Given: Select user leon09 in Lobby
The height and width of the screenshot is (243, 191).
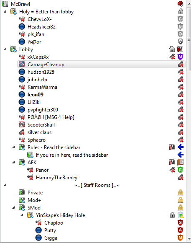Looking at the screenshot, I should (x=36, y=95).
